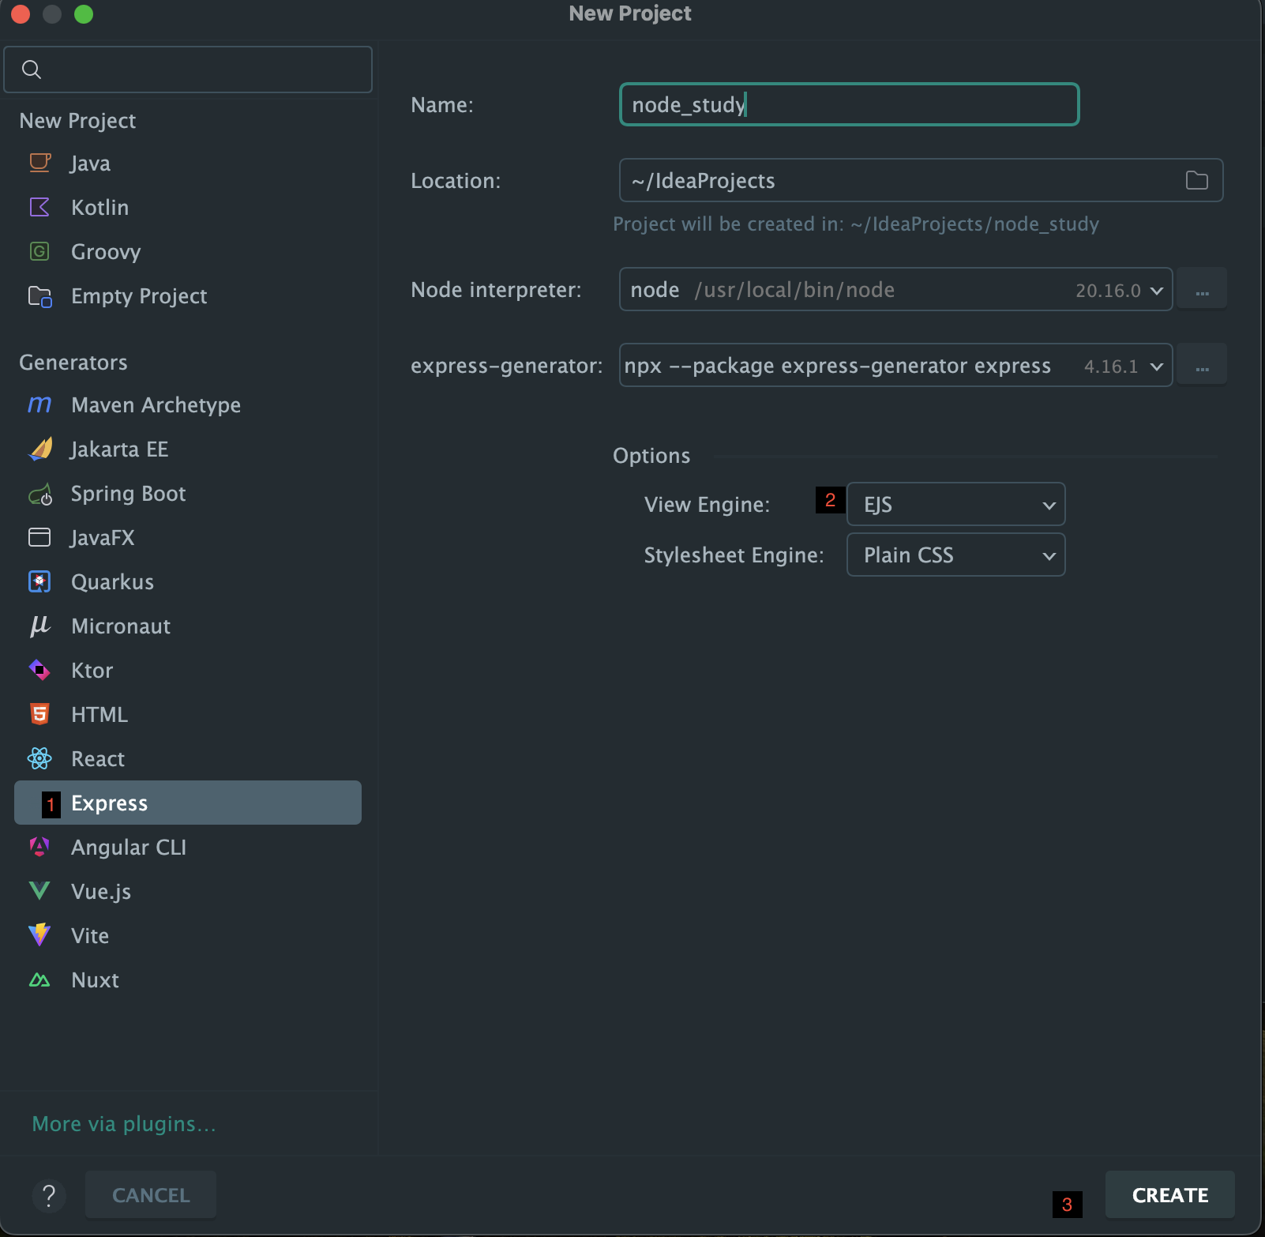The image size is (1265, 1237).
Task: Select the Express generator
Action: [x=188, y=803]
